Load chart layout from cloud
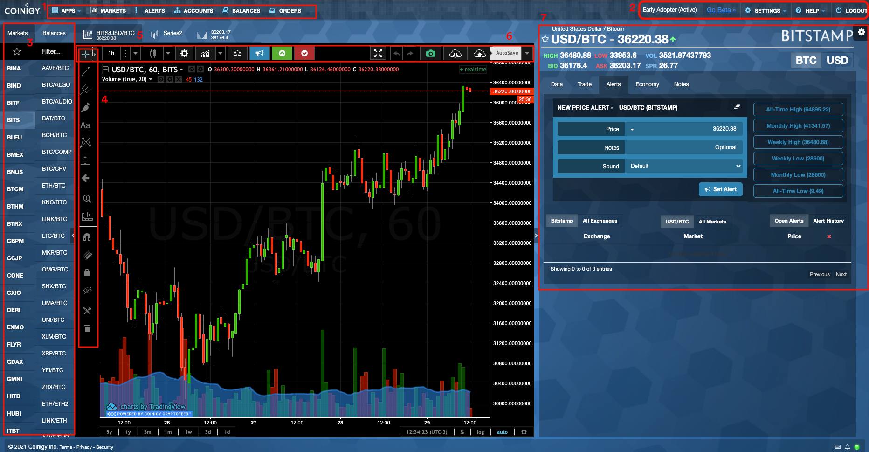This screenshot has width=869, height=452. 455,53
